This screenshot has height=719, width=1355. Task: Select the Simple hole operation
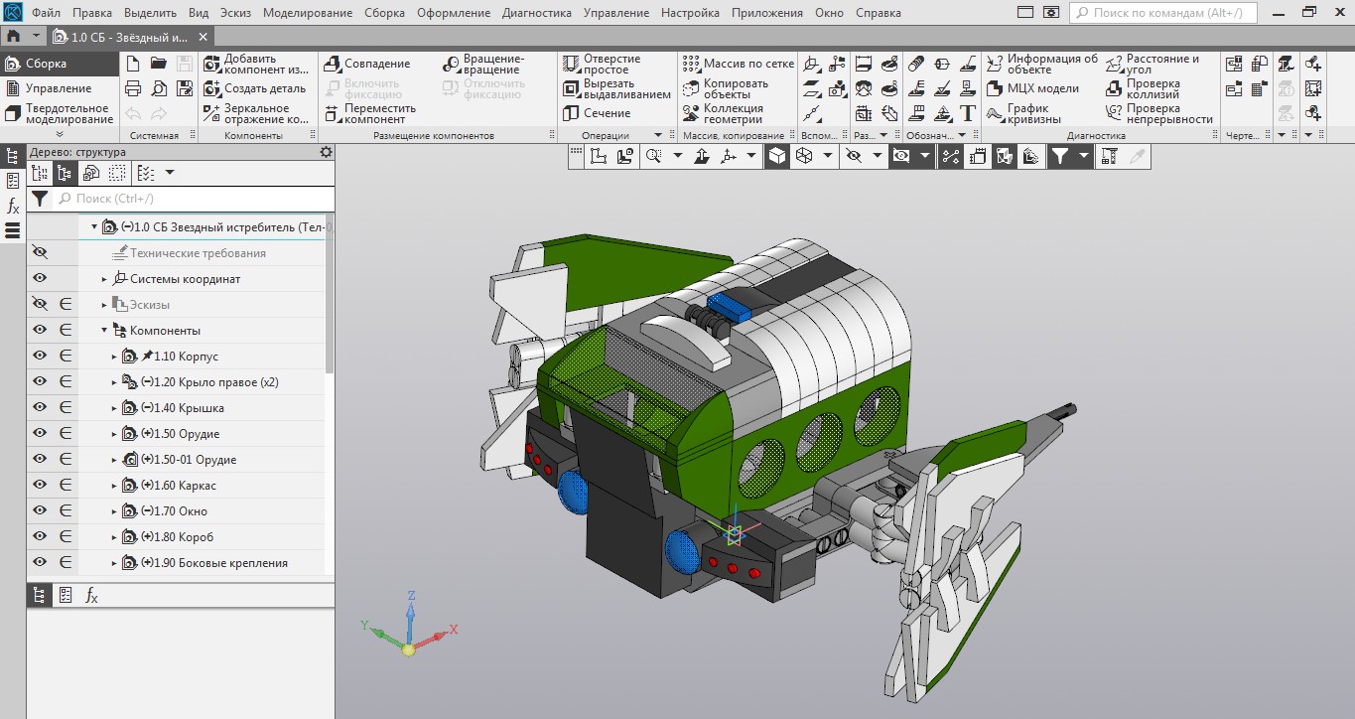point(571,65)
